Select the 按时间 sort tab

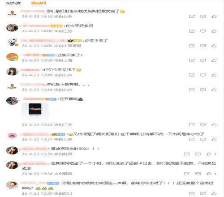pos(39,3)
